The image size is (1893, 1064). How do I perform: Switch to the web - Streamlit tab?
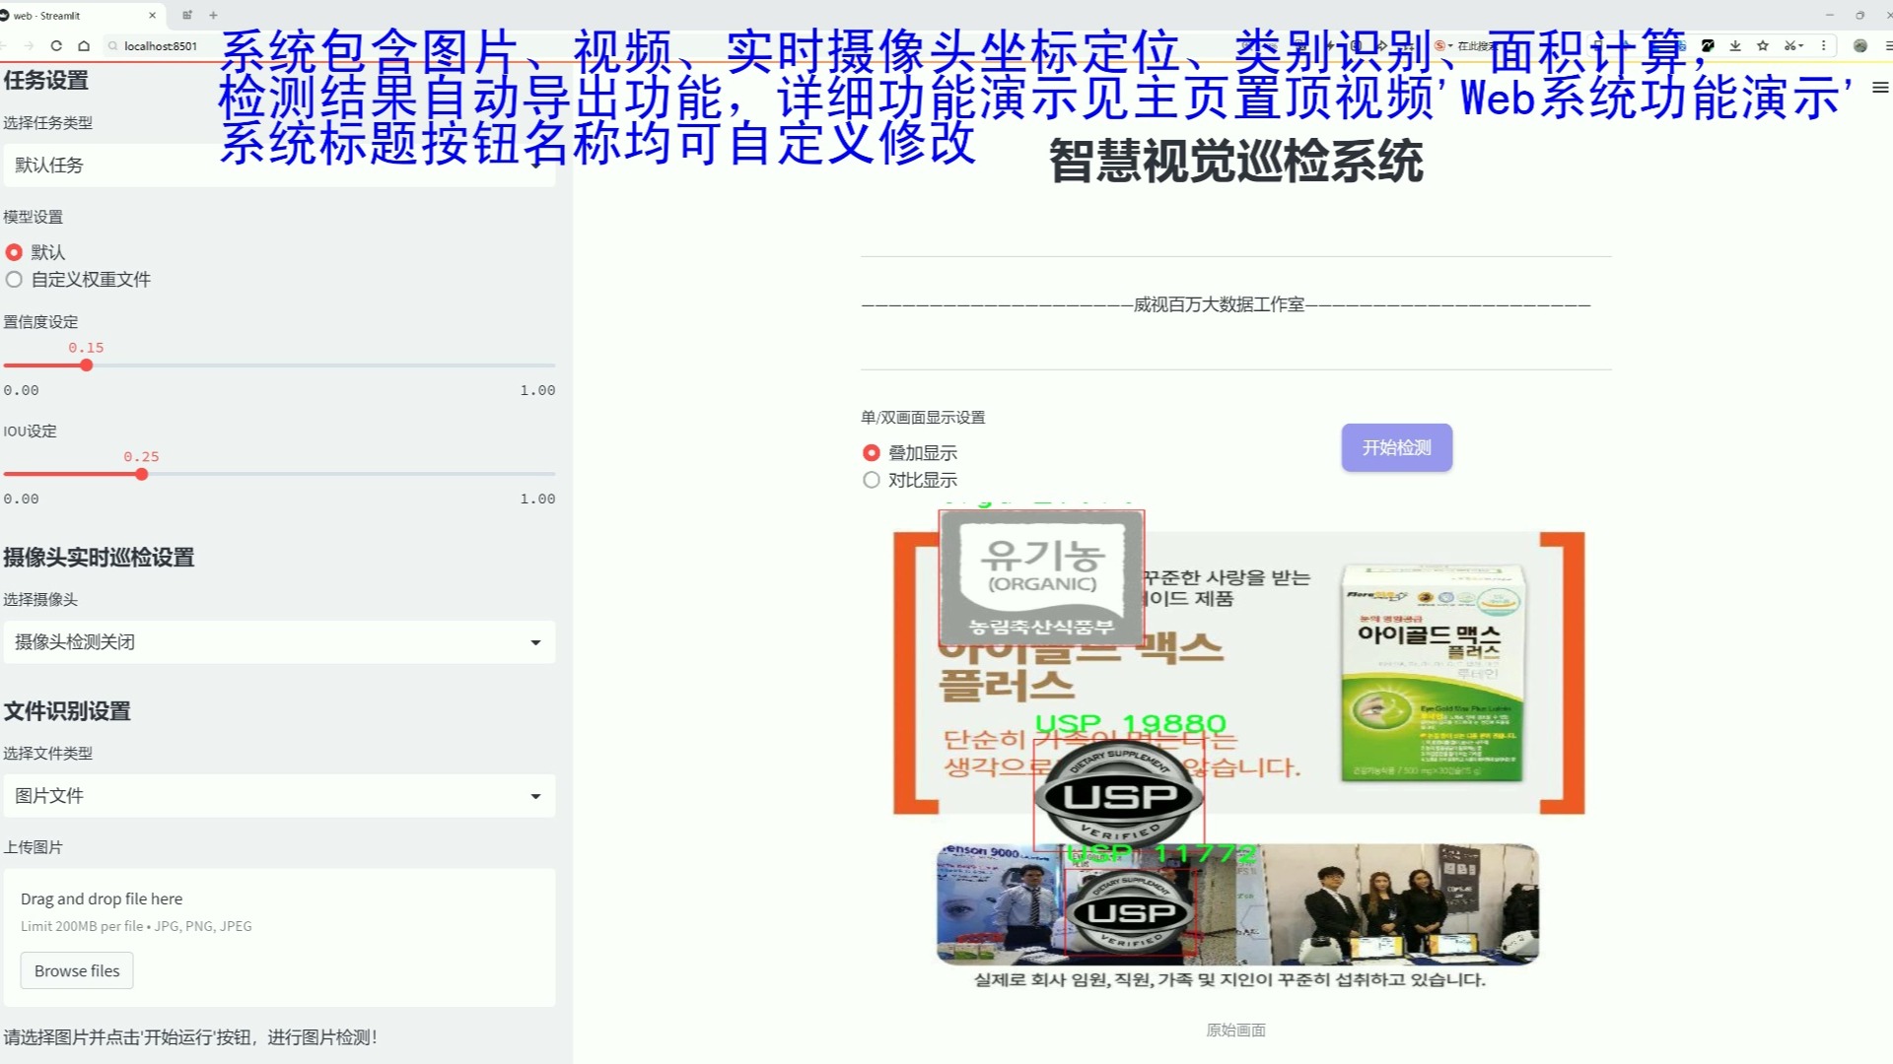point(79,16)
